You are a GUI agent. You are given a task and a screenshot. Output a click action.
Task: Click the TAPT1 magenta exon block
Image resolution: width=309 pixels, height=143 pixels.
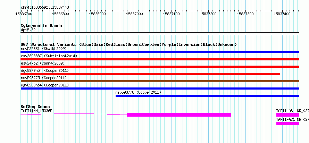179,115
